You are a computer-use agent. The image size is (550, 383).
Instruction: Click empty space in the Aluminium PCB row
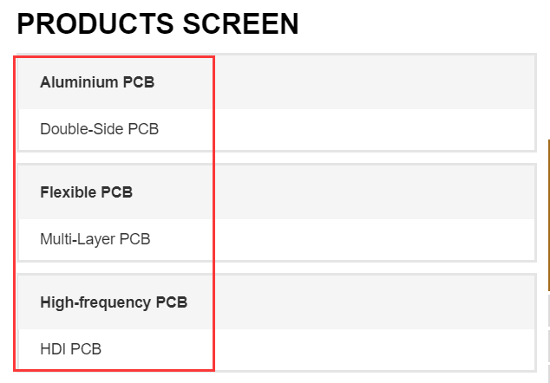pyautogui.click(x=373, y=82)
